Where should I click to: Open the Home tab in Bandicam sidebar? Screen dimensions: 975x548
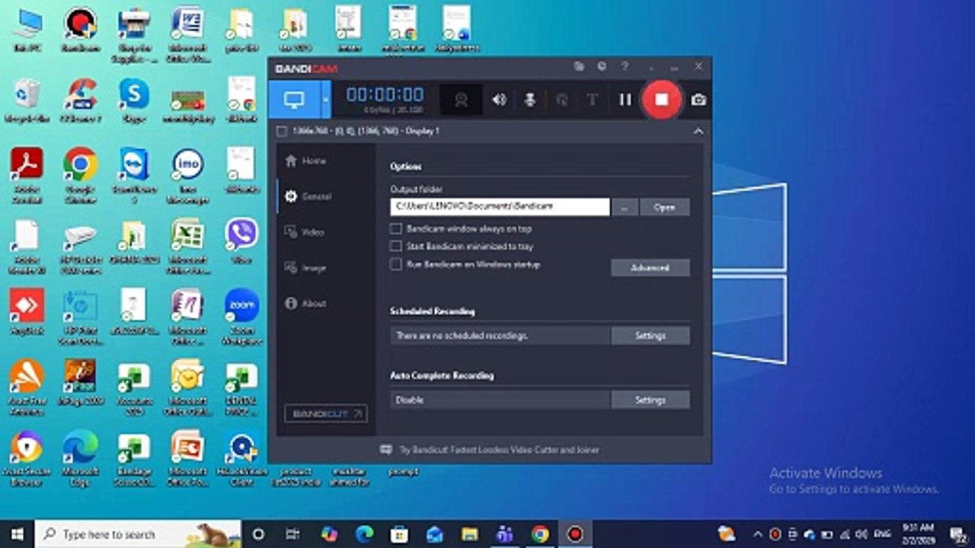pyautogui.click(x=305, y=161)
